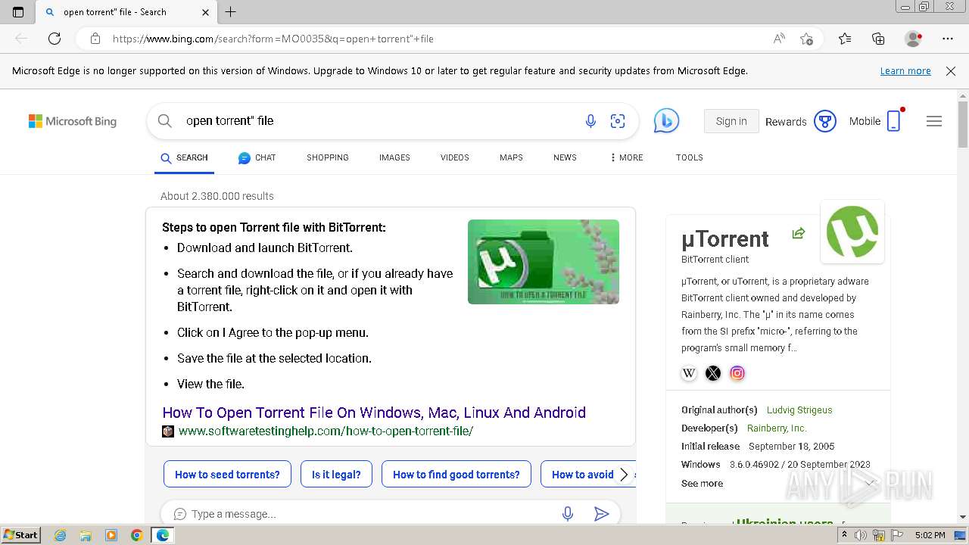Select How to find good torrents suggestion

(x=456, y=475)
